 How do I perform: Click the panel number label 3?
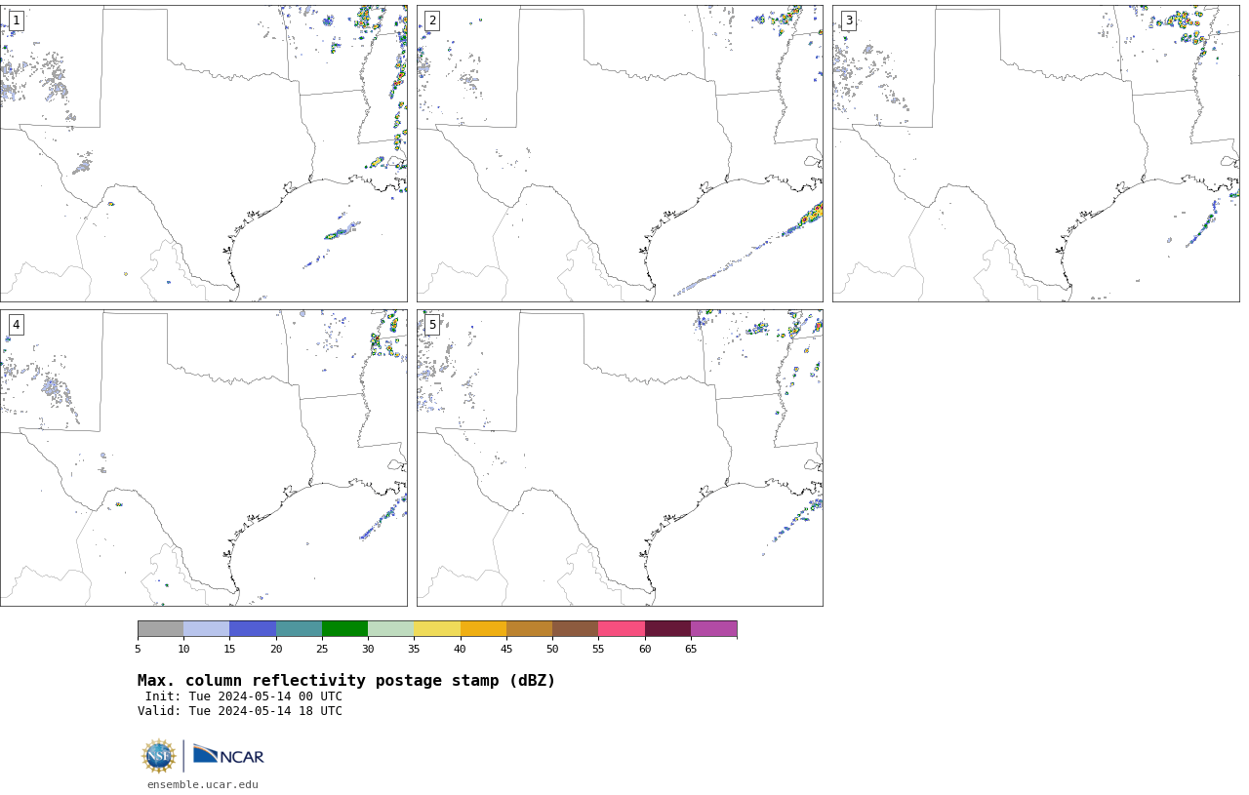[x=848, y=20]
